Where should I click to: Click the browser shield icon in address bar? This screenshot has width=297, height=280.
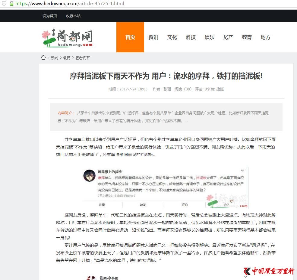pyautogui.click(x=4, y=3)
